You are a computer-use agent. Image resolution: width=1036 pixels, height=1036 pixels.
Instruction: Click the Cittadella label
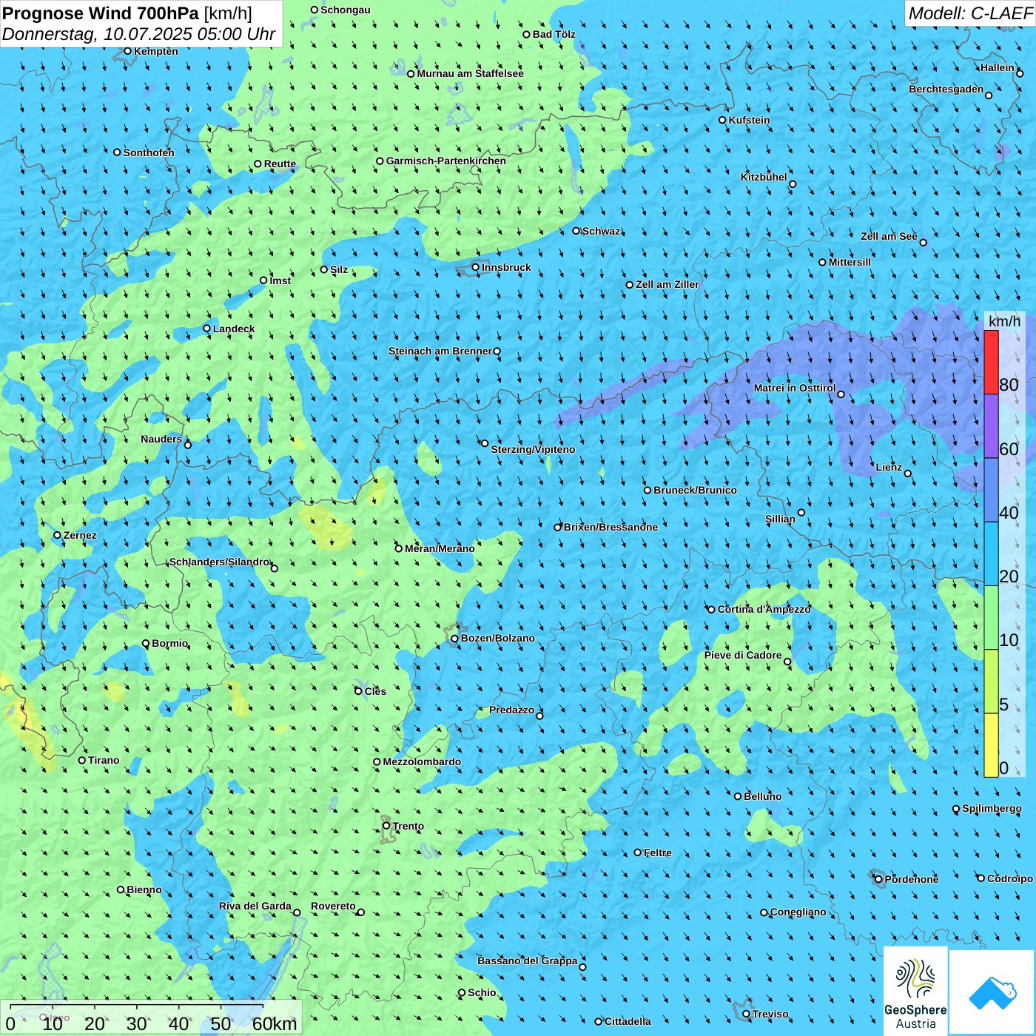628,1021
